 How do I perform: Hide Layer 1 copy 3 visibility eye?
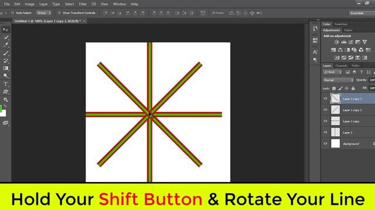pyautogui.click(x=325, y=99)
